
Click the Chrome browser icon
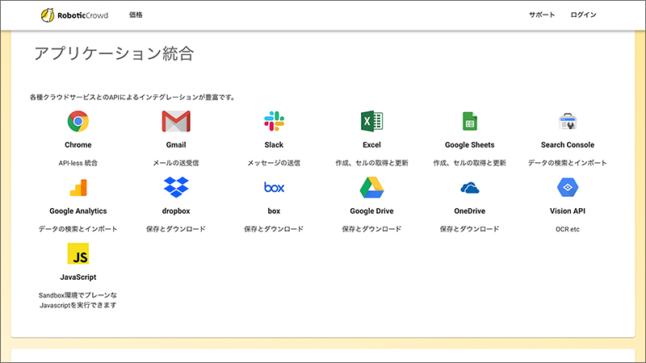tap(78, 122)
